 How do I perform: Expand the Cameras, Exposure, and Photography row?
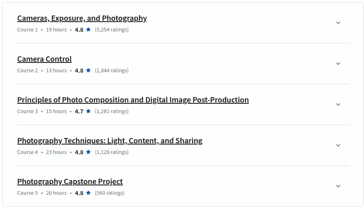tap(338, 23)
